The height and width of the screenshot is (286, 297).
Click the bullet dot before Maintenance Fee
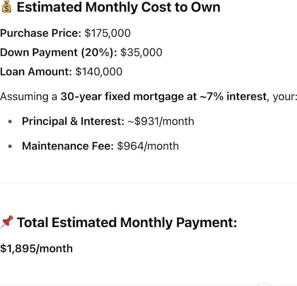(x=10, y=146)
